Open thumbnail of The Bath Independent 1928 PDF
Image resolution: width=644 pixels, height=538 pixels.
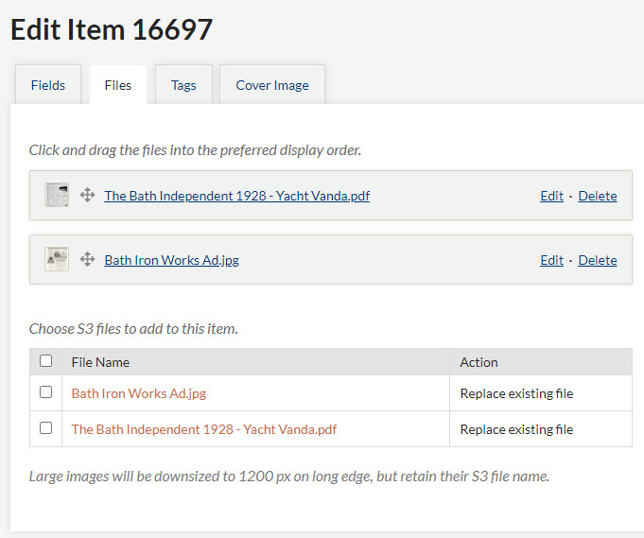pos(57,195)
